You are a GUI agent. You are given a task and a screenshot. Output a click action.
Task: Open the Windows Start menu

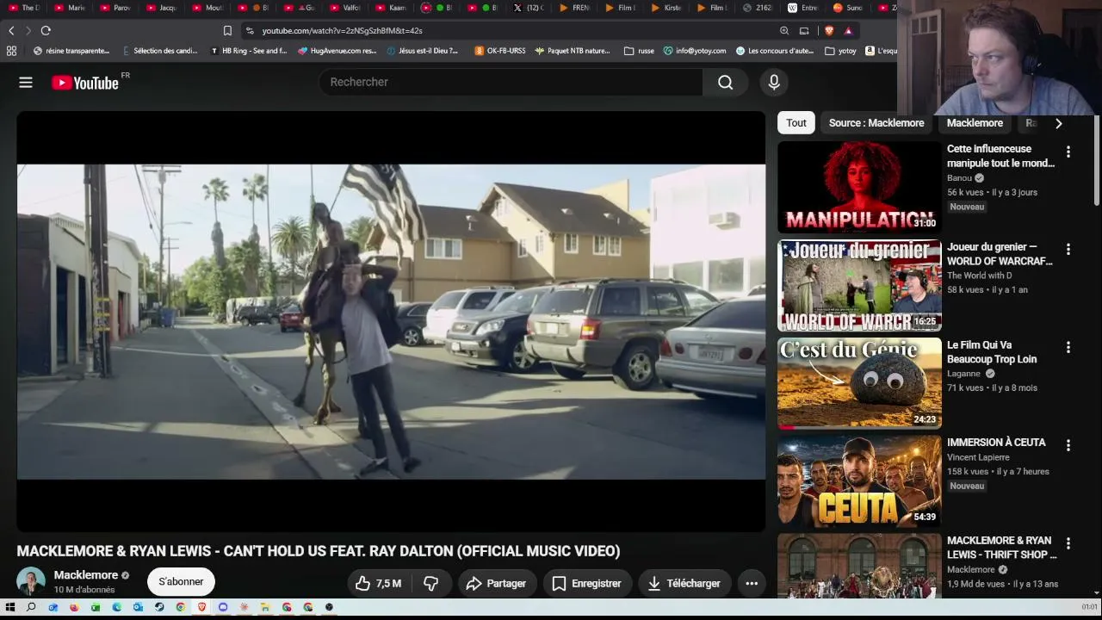tap(10, 607)
